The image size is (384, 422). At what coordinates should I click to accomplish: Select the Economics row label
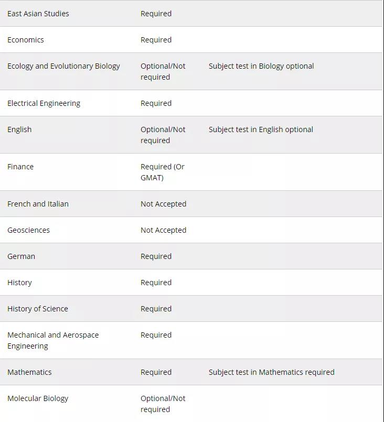[26, 40]
